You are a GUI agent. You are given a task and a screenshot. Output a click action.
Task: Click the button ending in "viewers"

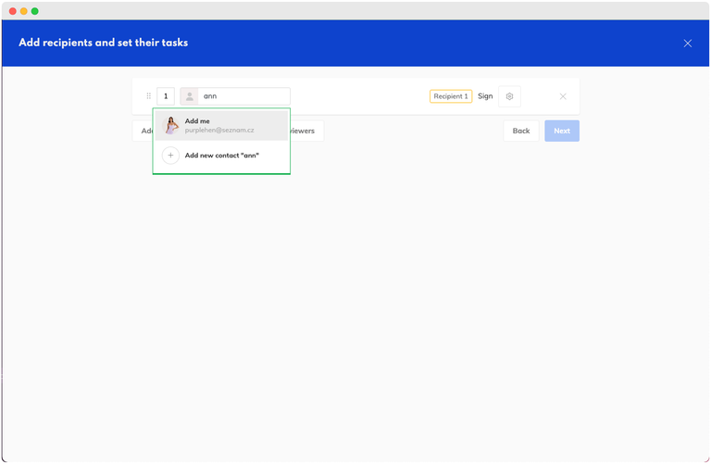[x=306, y=131]
